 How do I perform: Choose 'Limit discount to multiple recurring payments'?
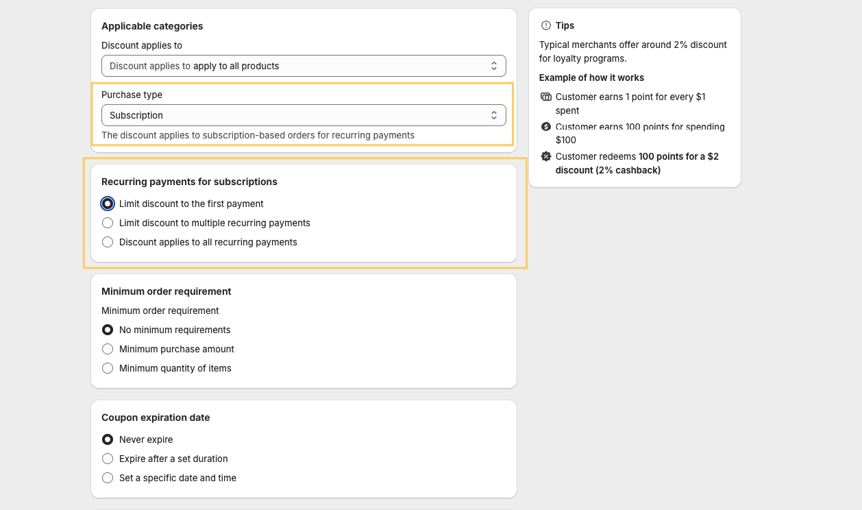point(108,223)
